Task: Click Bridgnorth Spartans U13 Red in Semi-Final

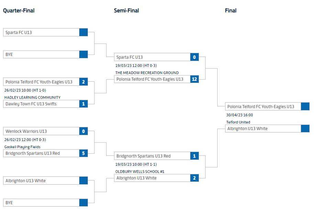Action: tap(143, 156)
